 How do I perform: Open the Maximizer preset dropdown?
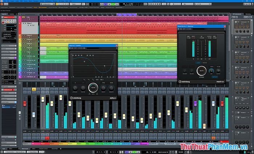point(200,29)
